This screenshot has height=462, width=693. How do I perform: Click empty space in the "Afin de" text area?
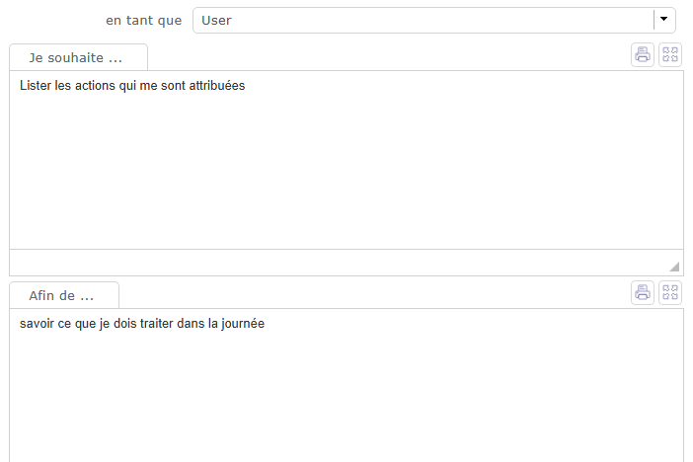[346, 395]
